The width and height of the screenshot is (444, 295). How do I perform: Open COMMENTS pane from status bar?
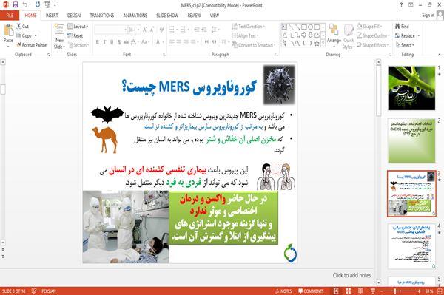click(311, 291)
